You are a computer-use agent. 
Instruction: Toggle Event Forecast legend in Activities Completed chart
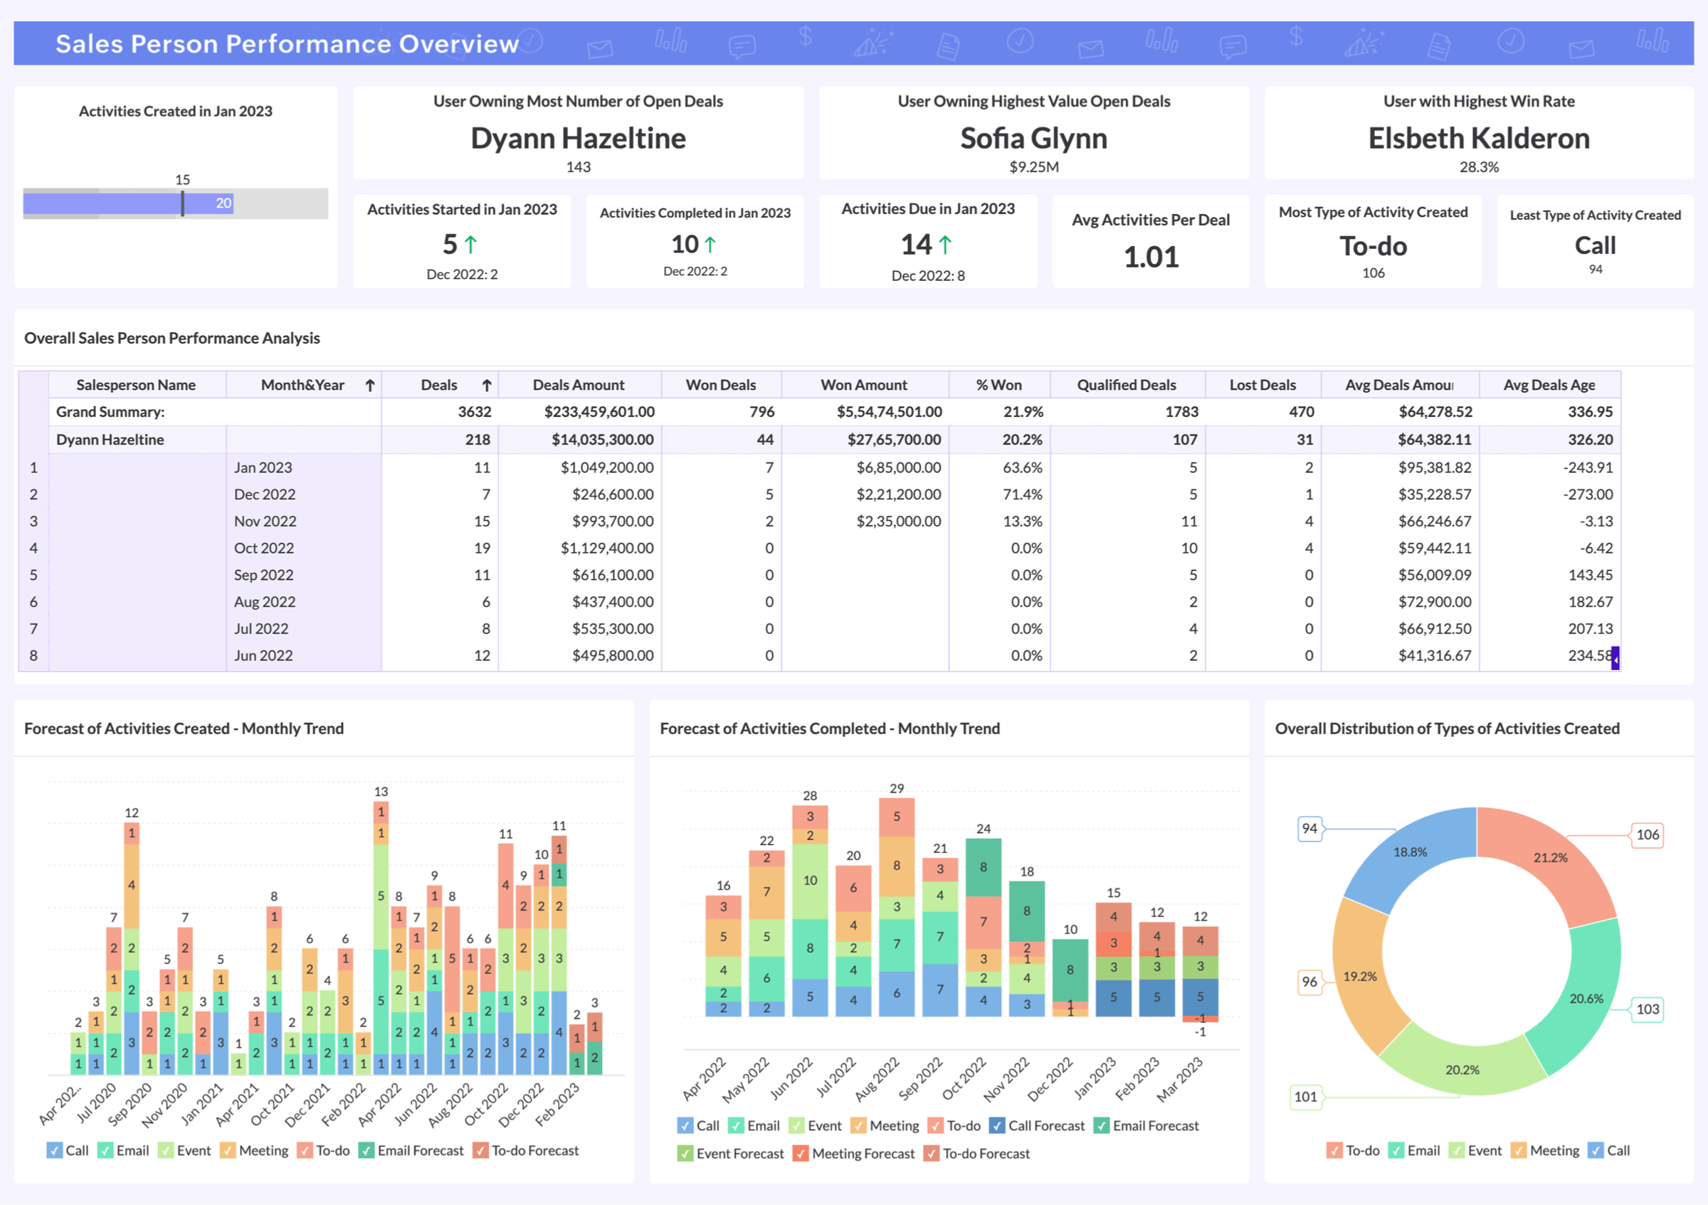(730, 1153)
